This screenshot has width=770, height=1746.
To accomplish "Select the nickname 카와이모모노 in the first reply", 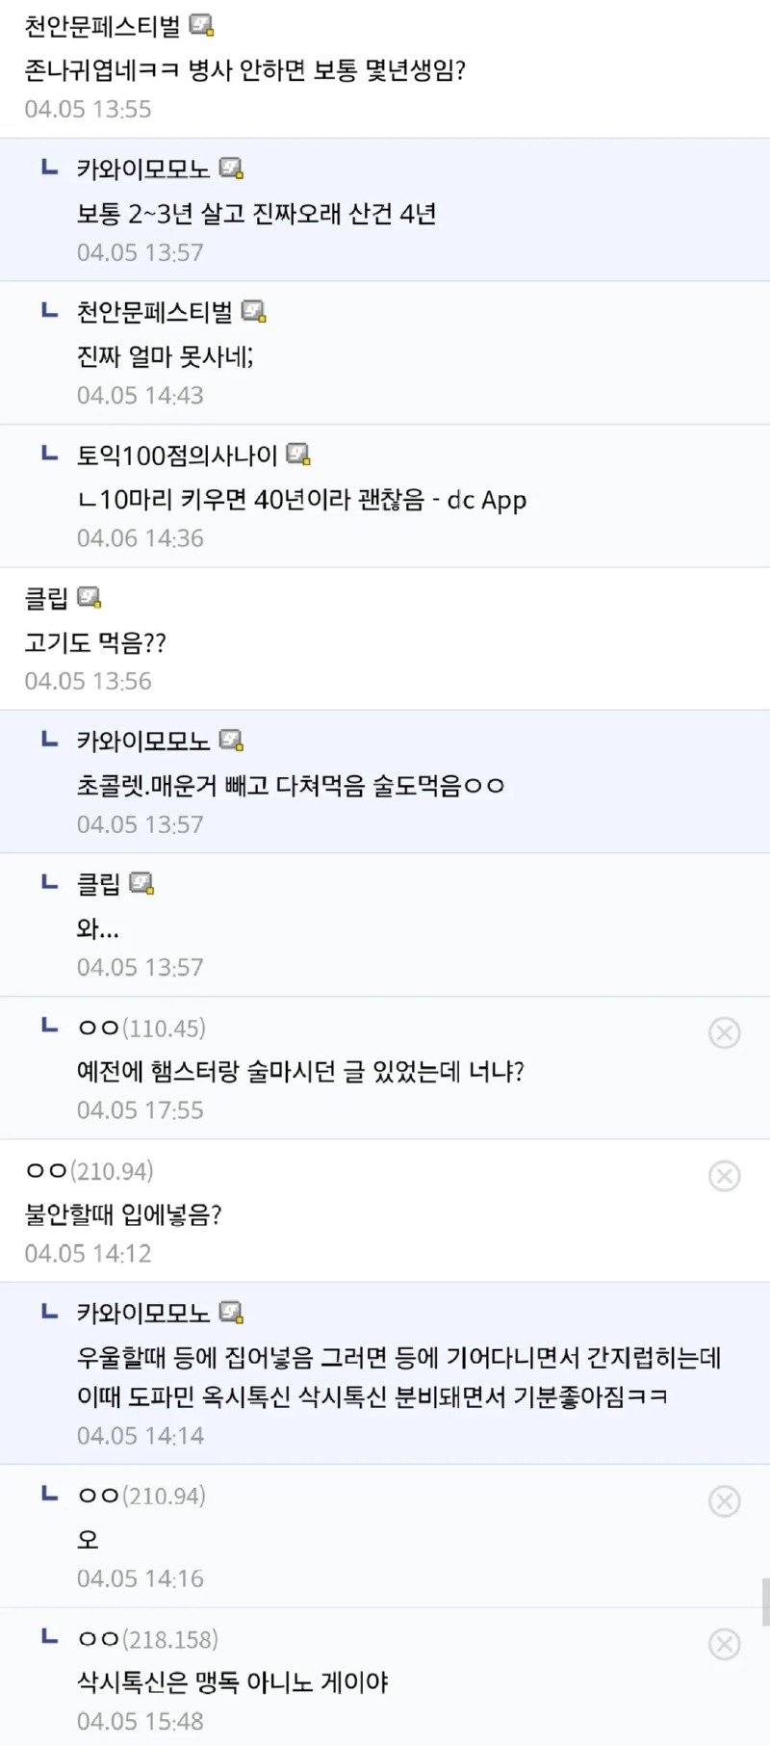I will (x=144, y=169).
